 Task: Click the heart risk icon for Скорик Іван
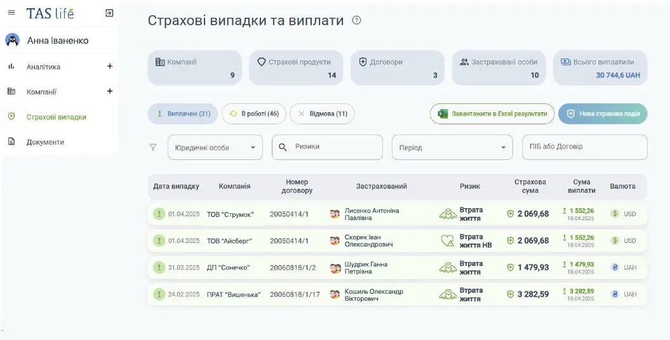448,241
